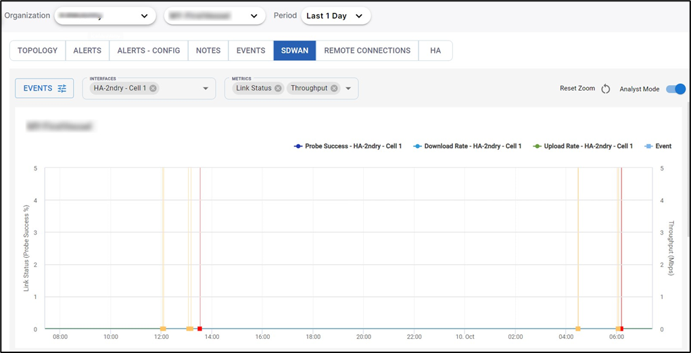This screenshot has height=353, width=691.
Task: Click the Events filter button
Action: click(x=45, y=89)
